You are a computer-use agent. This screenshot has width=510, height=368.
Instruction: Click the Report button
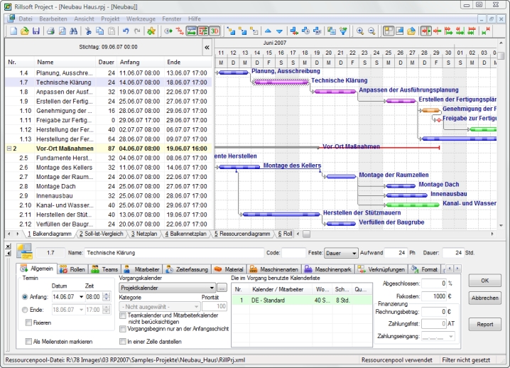484,324
